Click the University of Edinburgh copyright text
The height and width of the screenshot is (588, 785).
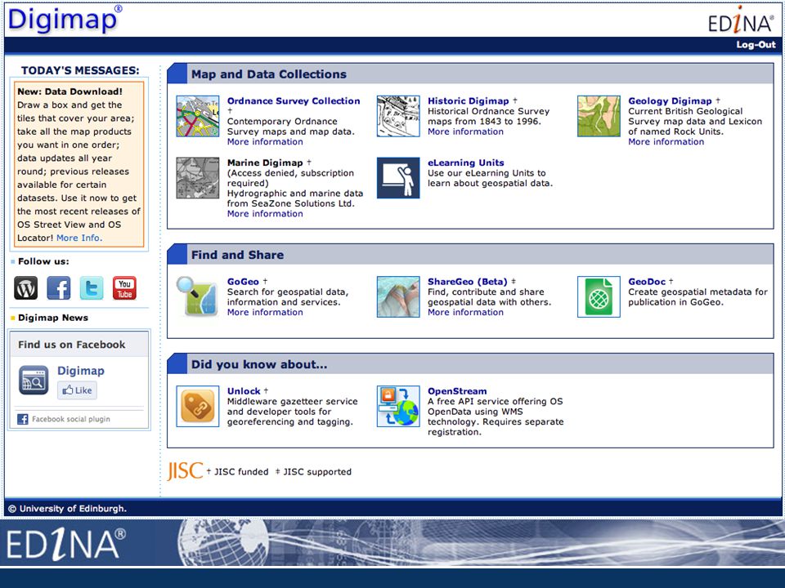click(68, 509)
